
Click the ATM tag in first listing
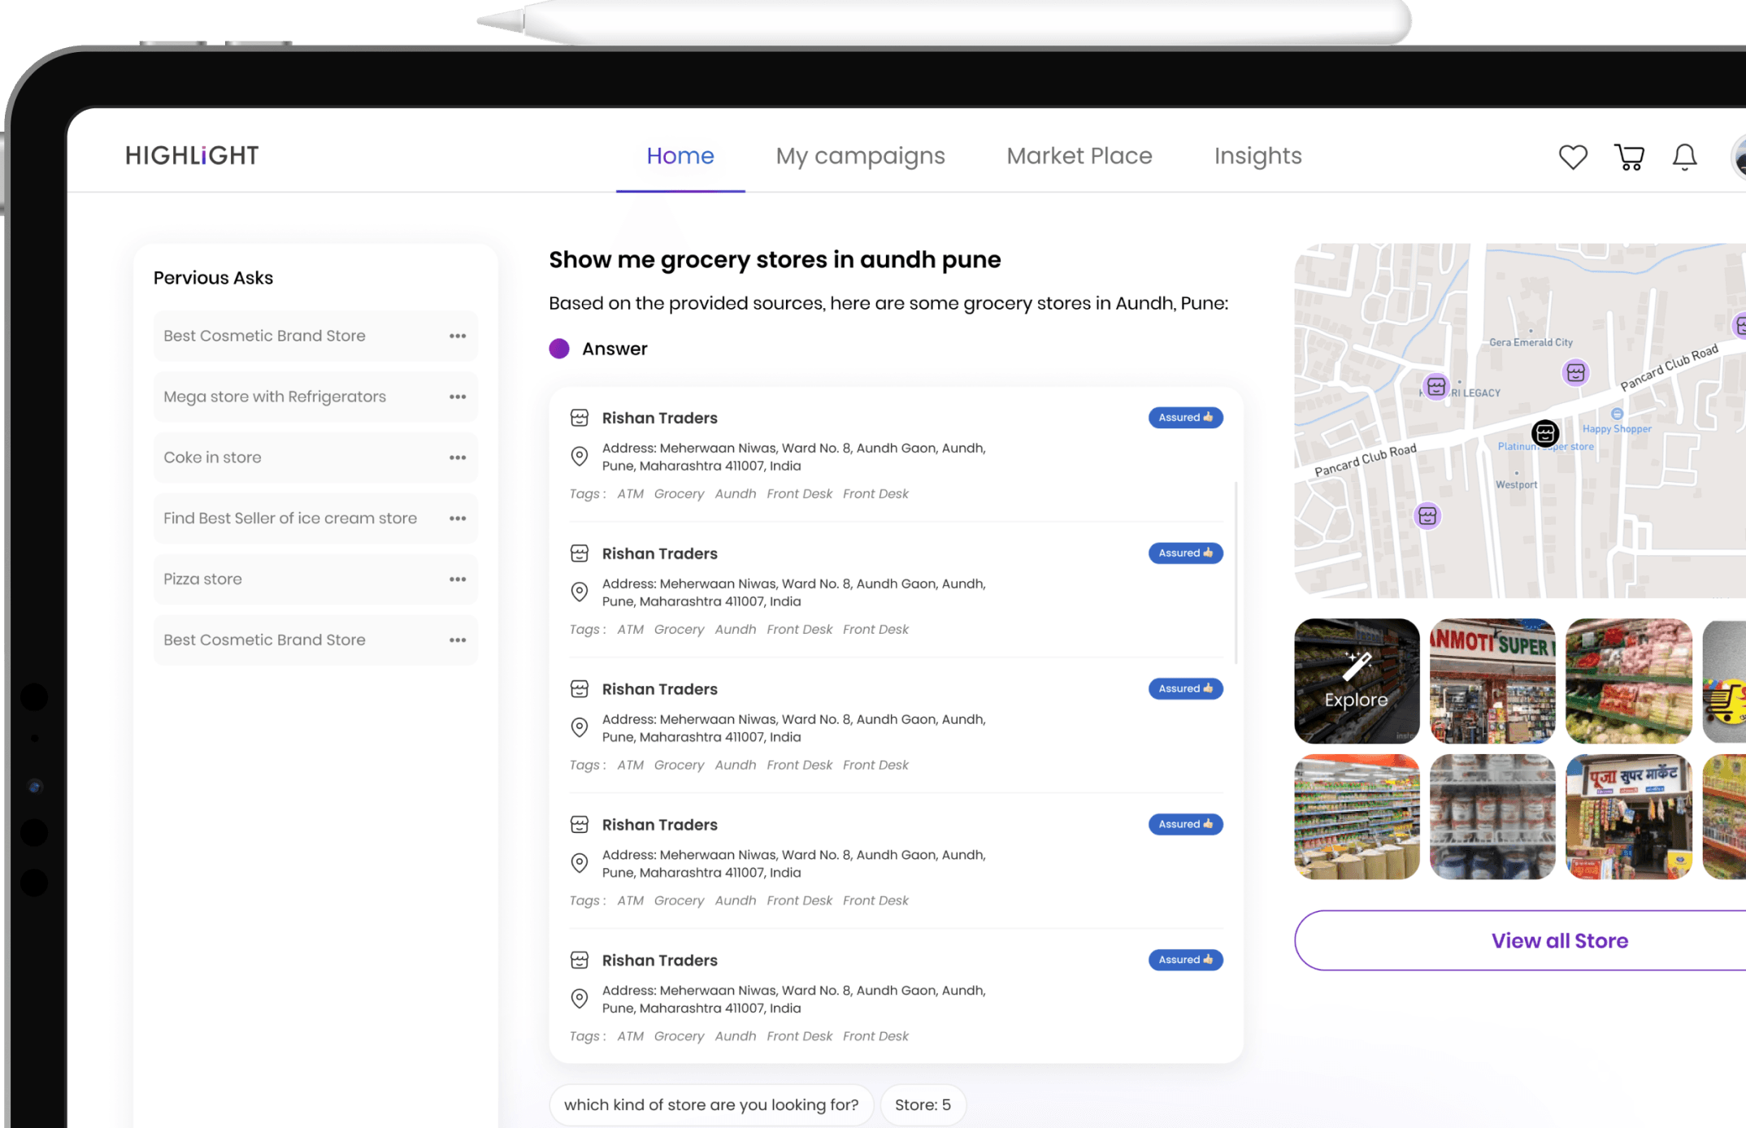pos(630,494)
